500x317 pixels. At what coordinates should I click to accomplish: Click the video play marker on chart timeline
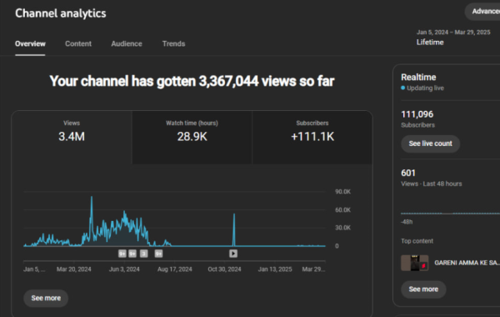[x=233, y=254]
